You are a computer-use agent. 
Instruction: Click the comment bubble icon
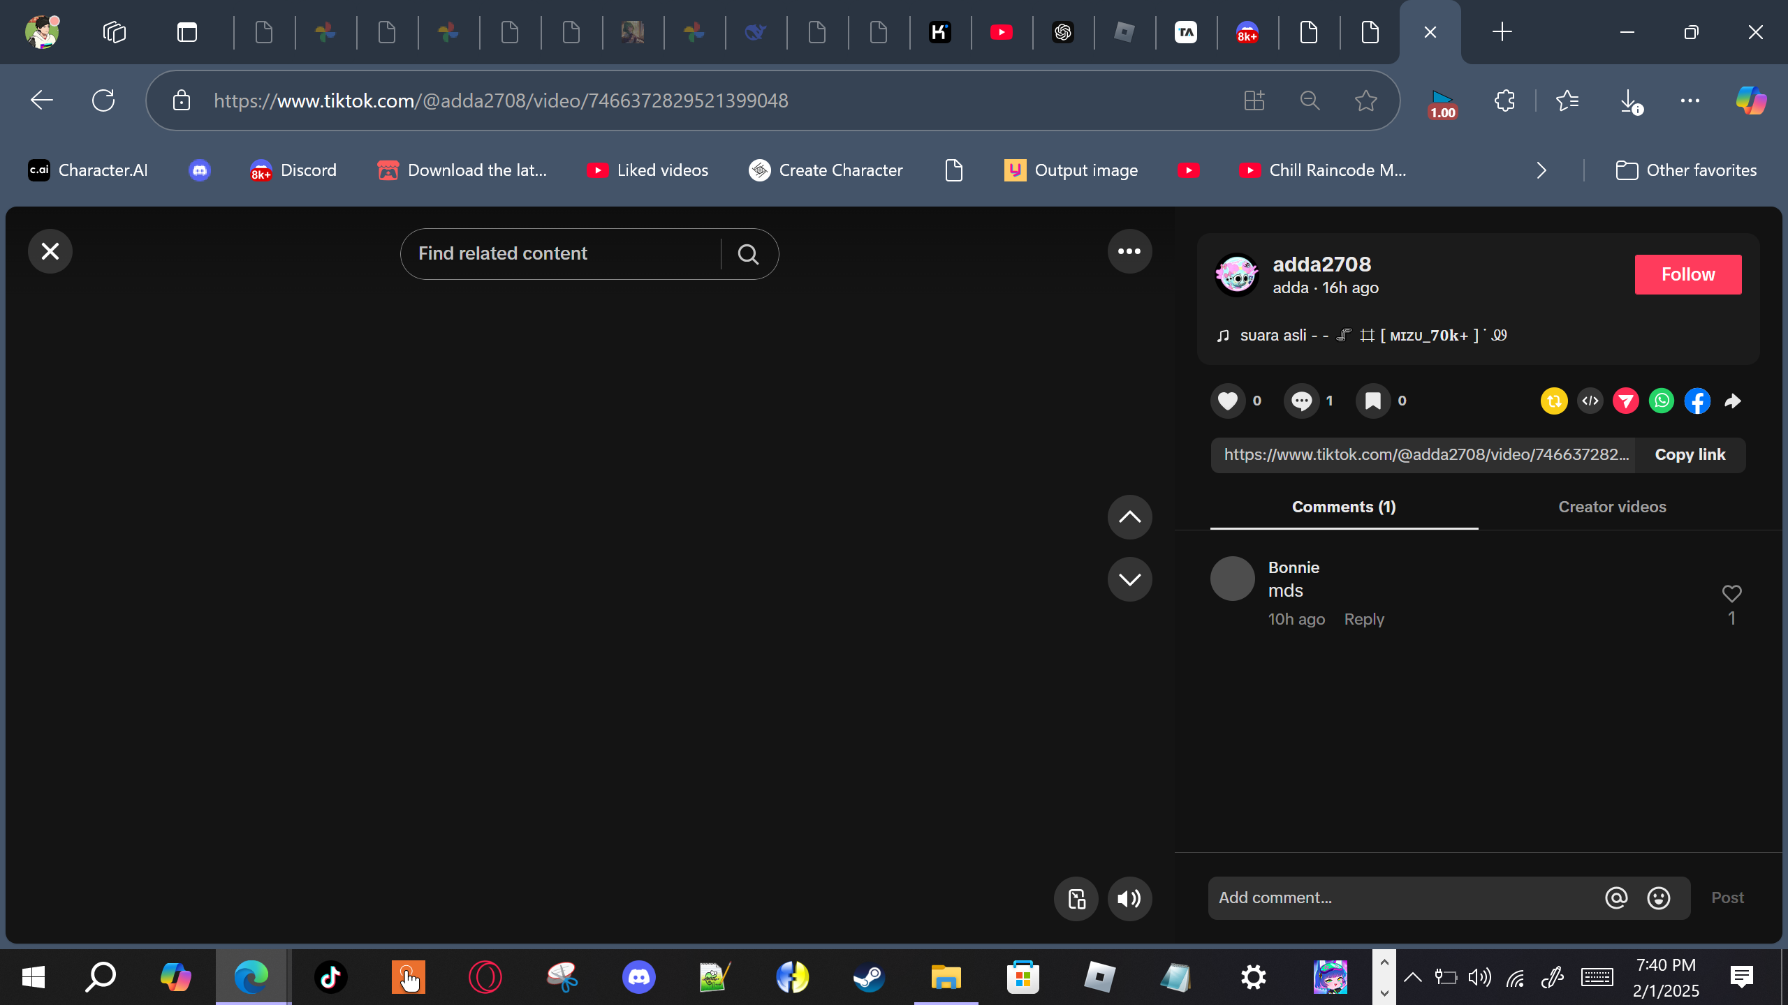tap(1301, 401)
